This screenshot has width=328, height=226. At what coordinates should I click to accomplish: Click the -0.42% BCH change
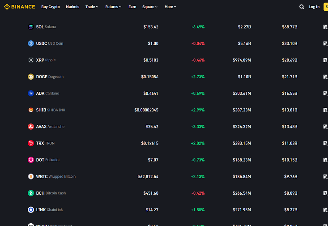pos(198,193)
